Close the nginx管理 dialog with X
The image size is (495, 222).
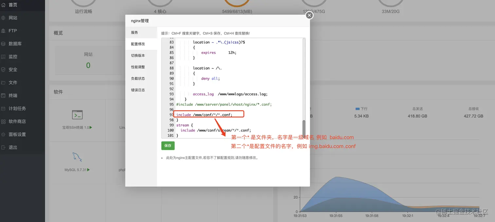coord(309,15)
